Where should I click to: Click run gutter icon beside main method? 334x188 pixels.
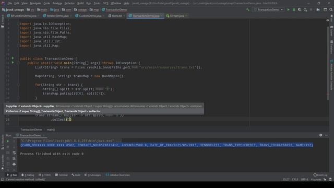(x=13, y=63)
